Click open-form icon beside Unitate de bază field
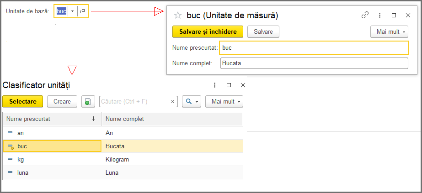 [x=83, y=11]
